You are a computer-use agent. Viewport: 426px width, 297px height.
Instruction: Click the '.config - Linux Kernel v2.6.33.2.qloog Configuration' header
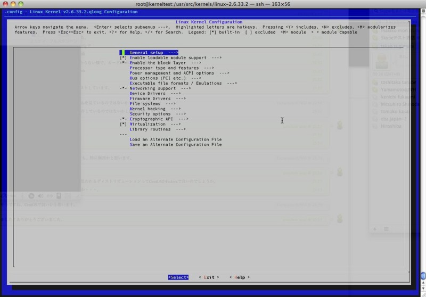(x=71, y=12)
